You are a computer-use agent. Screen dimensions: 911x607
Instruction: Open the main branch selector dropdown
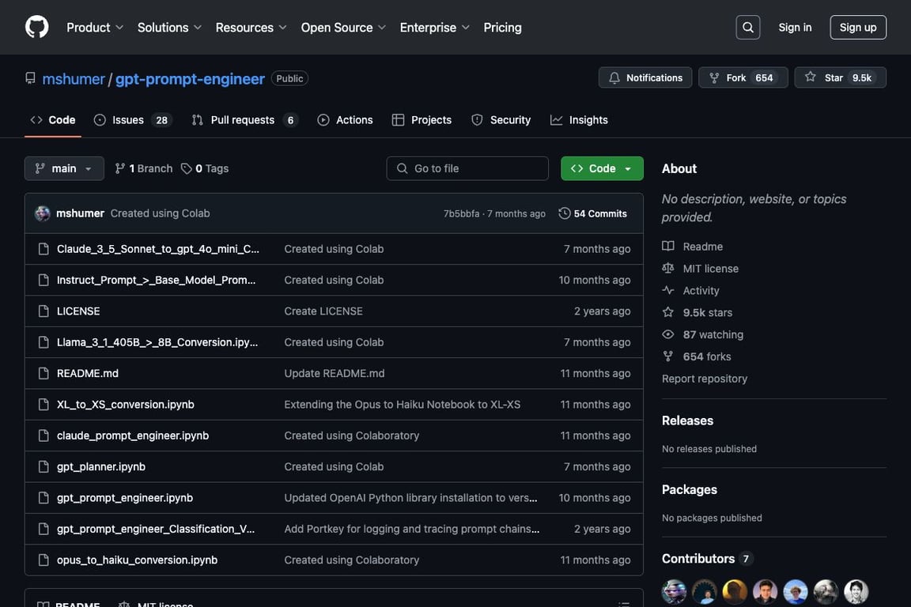[64, 168]
